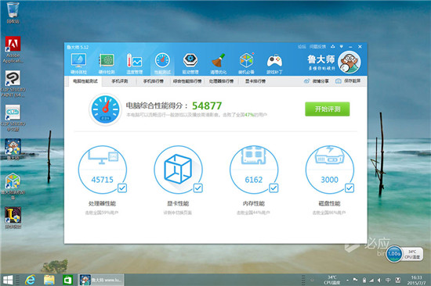Open File Explorer from taskbar
The height and width of the screenshot is (286, 431).
tap(49, 280)
